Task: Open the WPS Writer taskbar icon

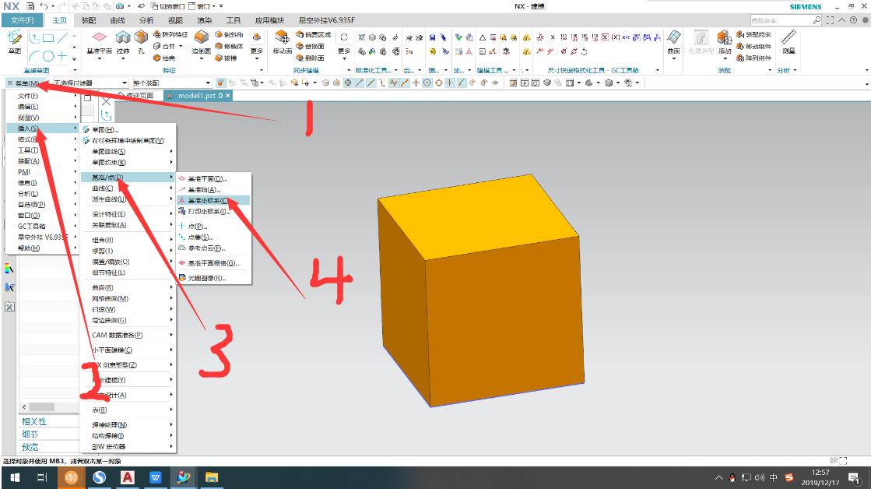Action: pyautogui.click(x=156, y=478)
